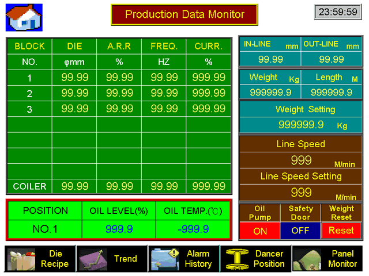Image resolution: width=369 pixels, height=276 pixels.
Task: Open the Trend chart icon
Action: pos(93,259)
